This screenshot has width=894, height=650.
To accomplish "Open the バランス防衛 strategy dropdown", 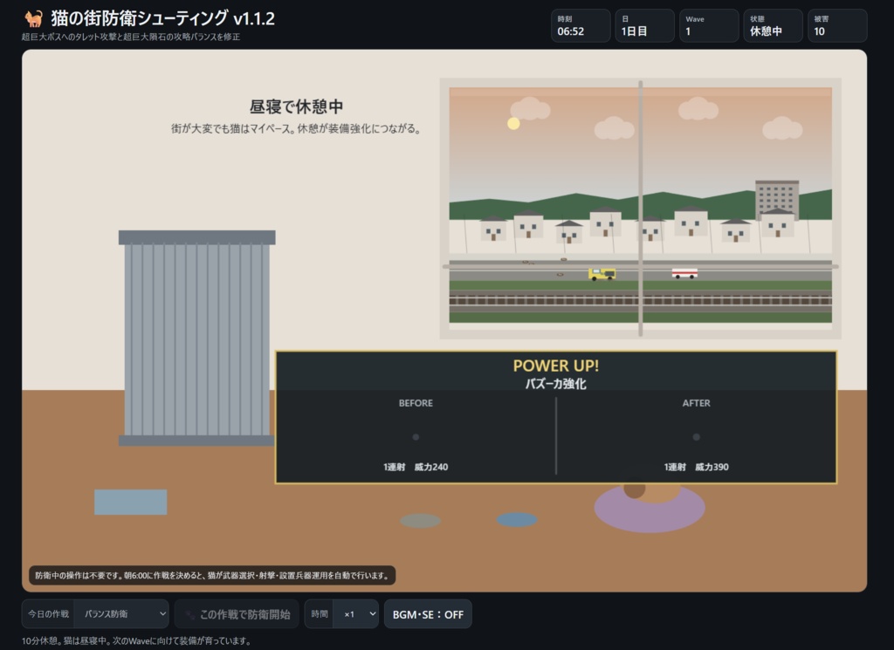I will (x=121, y=613).
